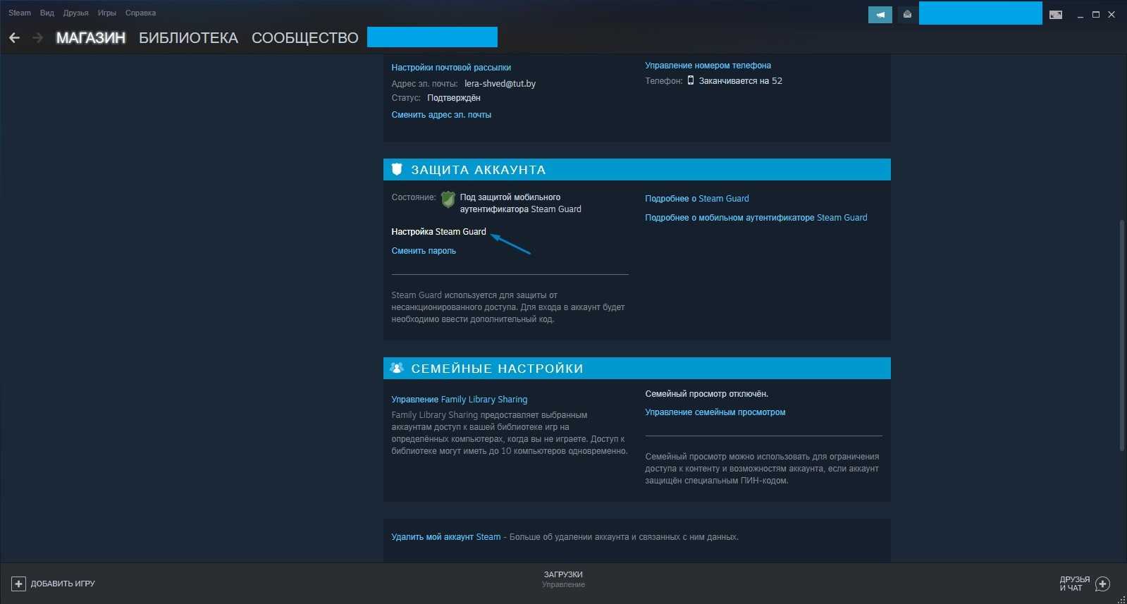Go to the БИБЛИОТЕКА tab

pyautogui.click(x=188, y=38)
